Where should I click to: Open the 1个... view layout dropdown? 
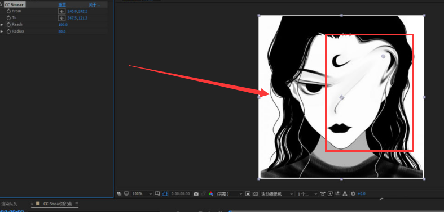click(x=307, y=194)
